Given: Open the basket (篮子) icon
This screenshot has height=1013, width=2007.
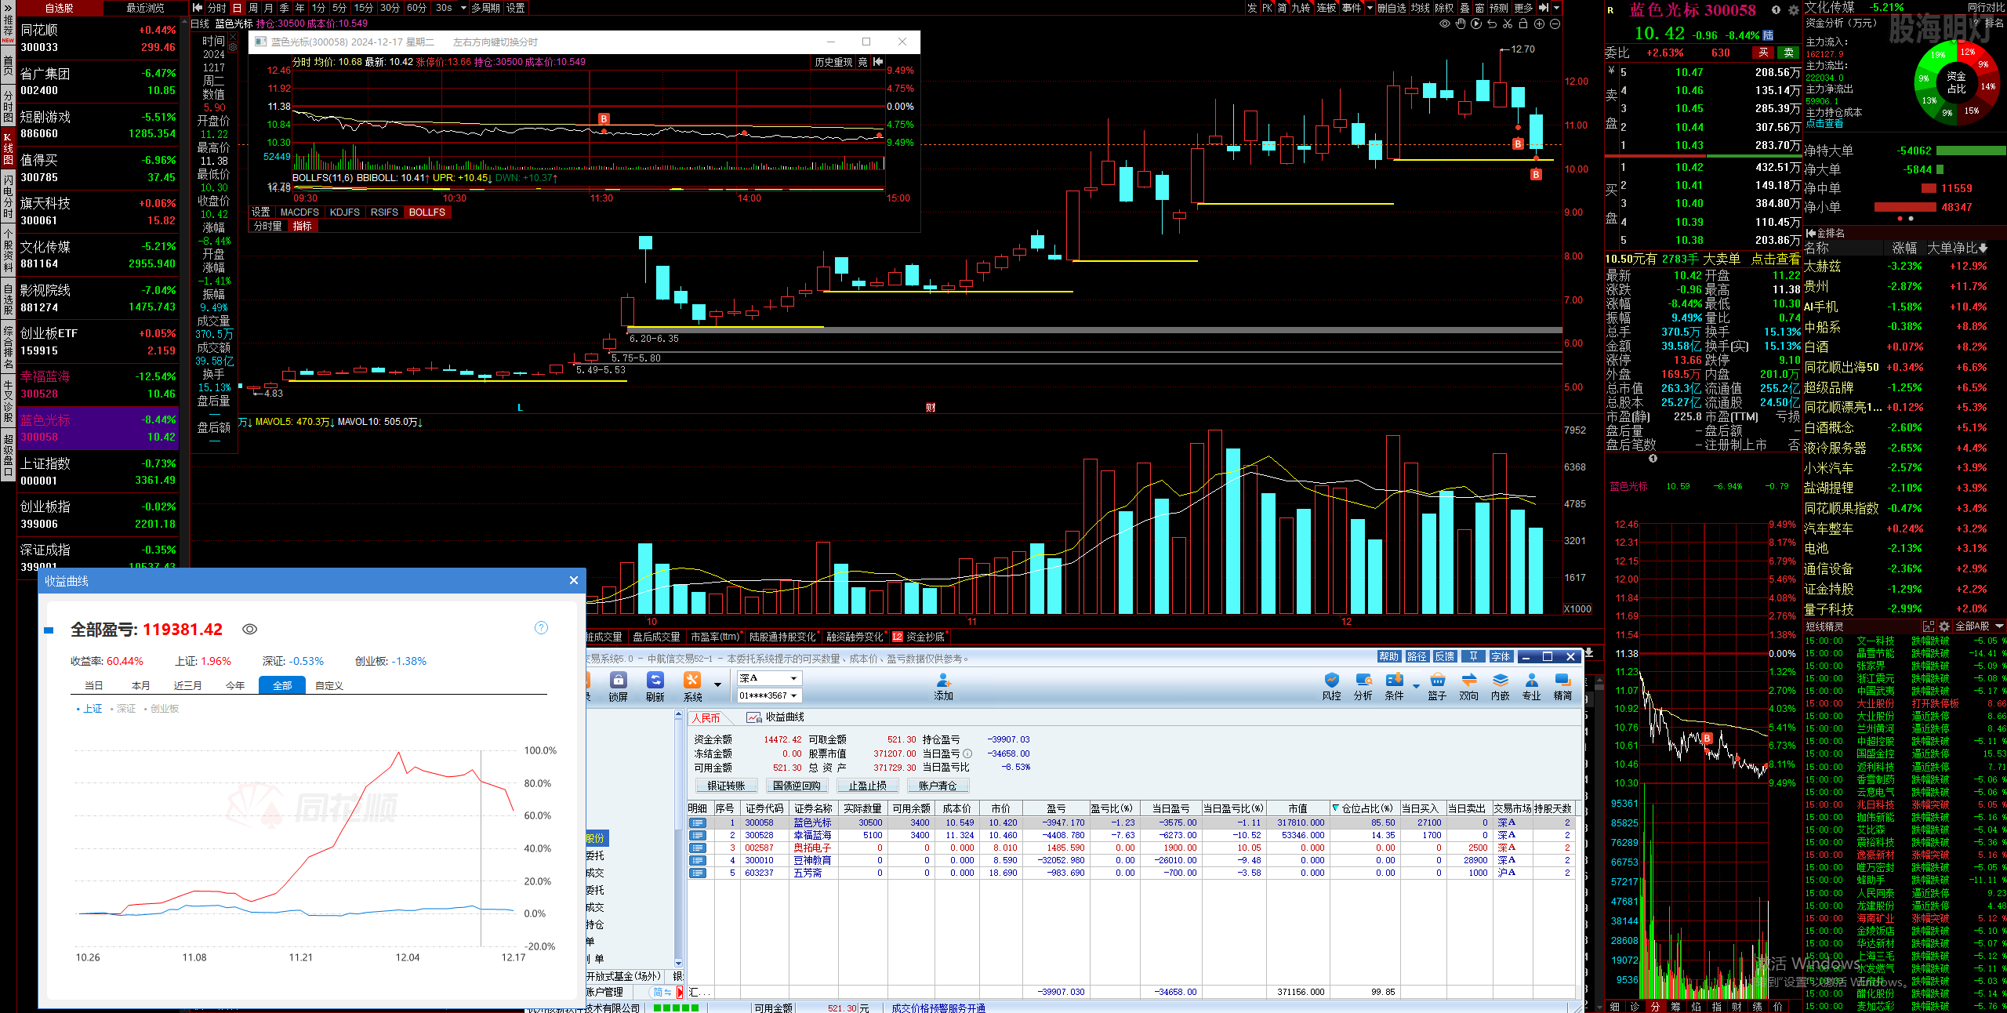Looking at the screenshot, I should (x=1437, y=685).
